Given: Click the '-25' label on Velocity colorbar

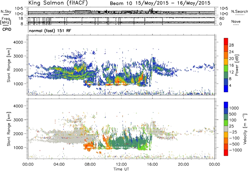Looking at the screenshot, I should [233, 132].
